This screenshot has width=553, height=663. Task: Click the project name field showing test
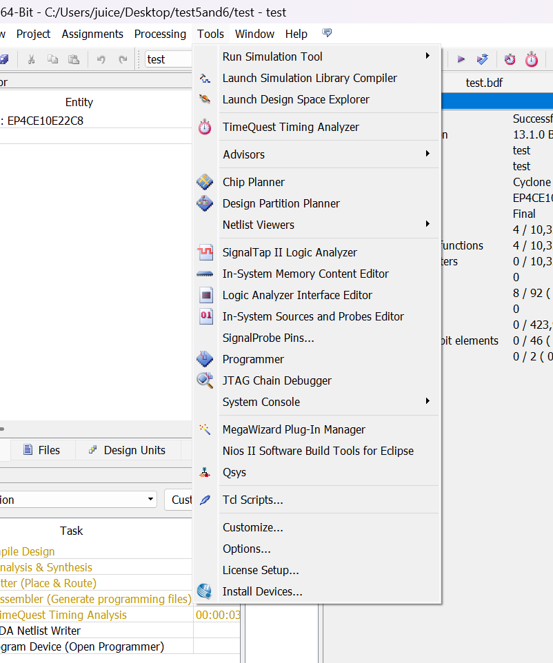pos(168,59)
